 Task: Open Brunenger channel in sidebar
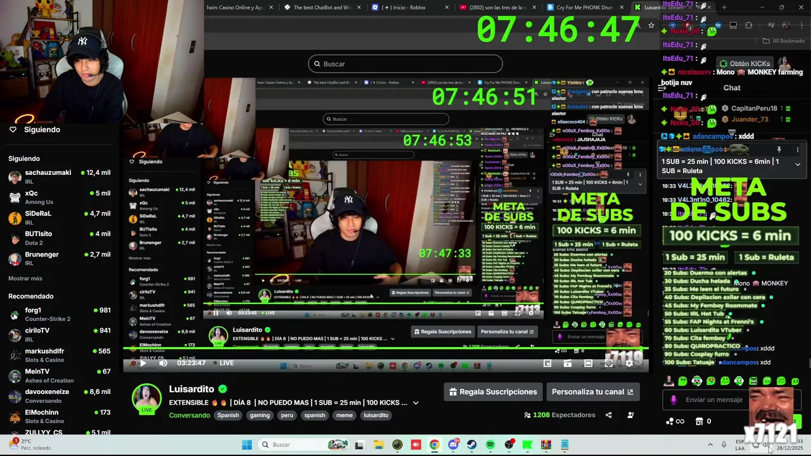point(60,258)
